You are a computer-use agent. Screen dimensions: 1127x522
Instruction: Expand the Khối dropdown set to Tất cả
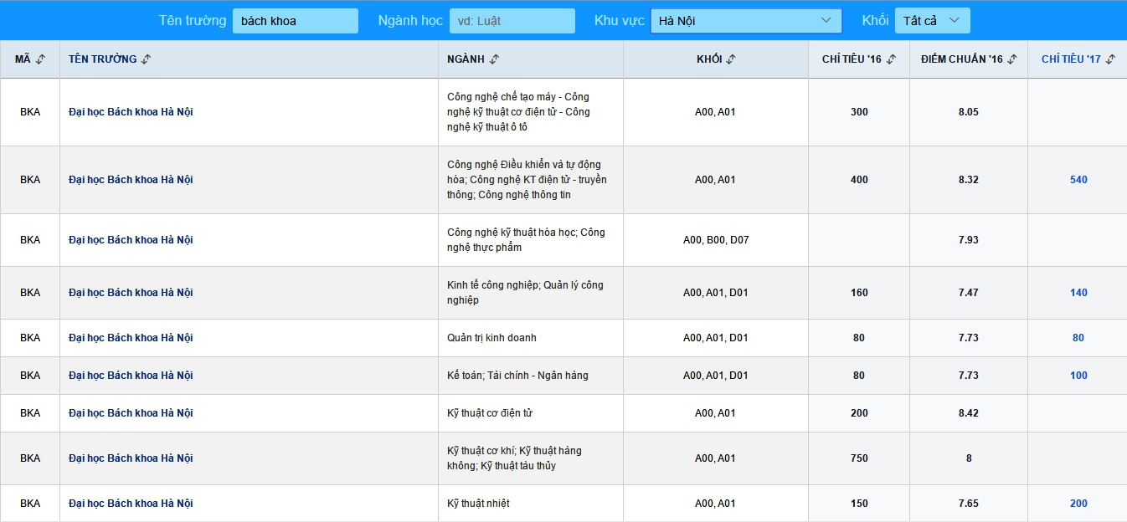[x=932, y=21]
